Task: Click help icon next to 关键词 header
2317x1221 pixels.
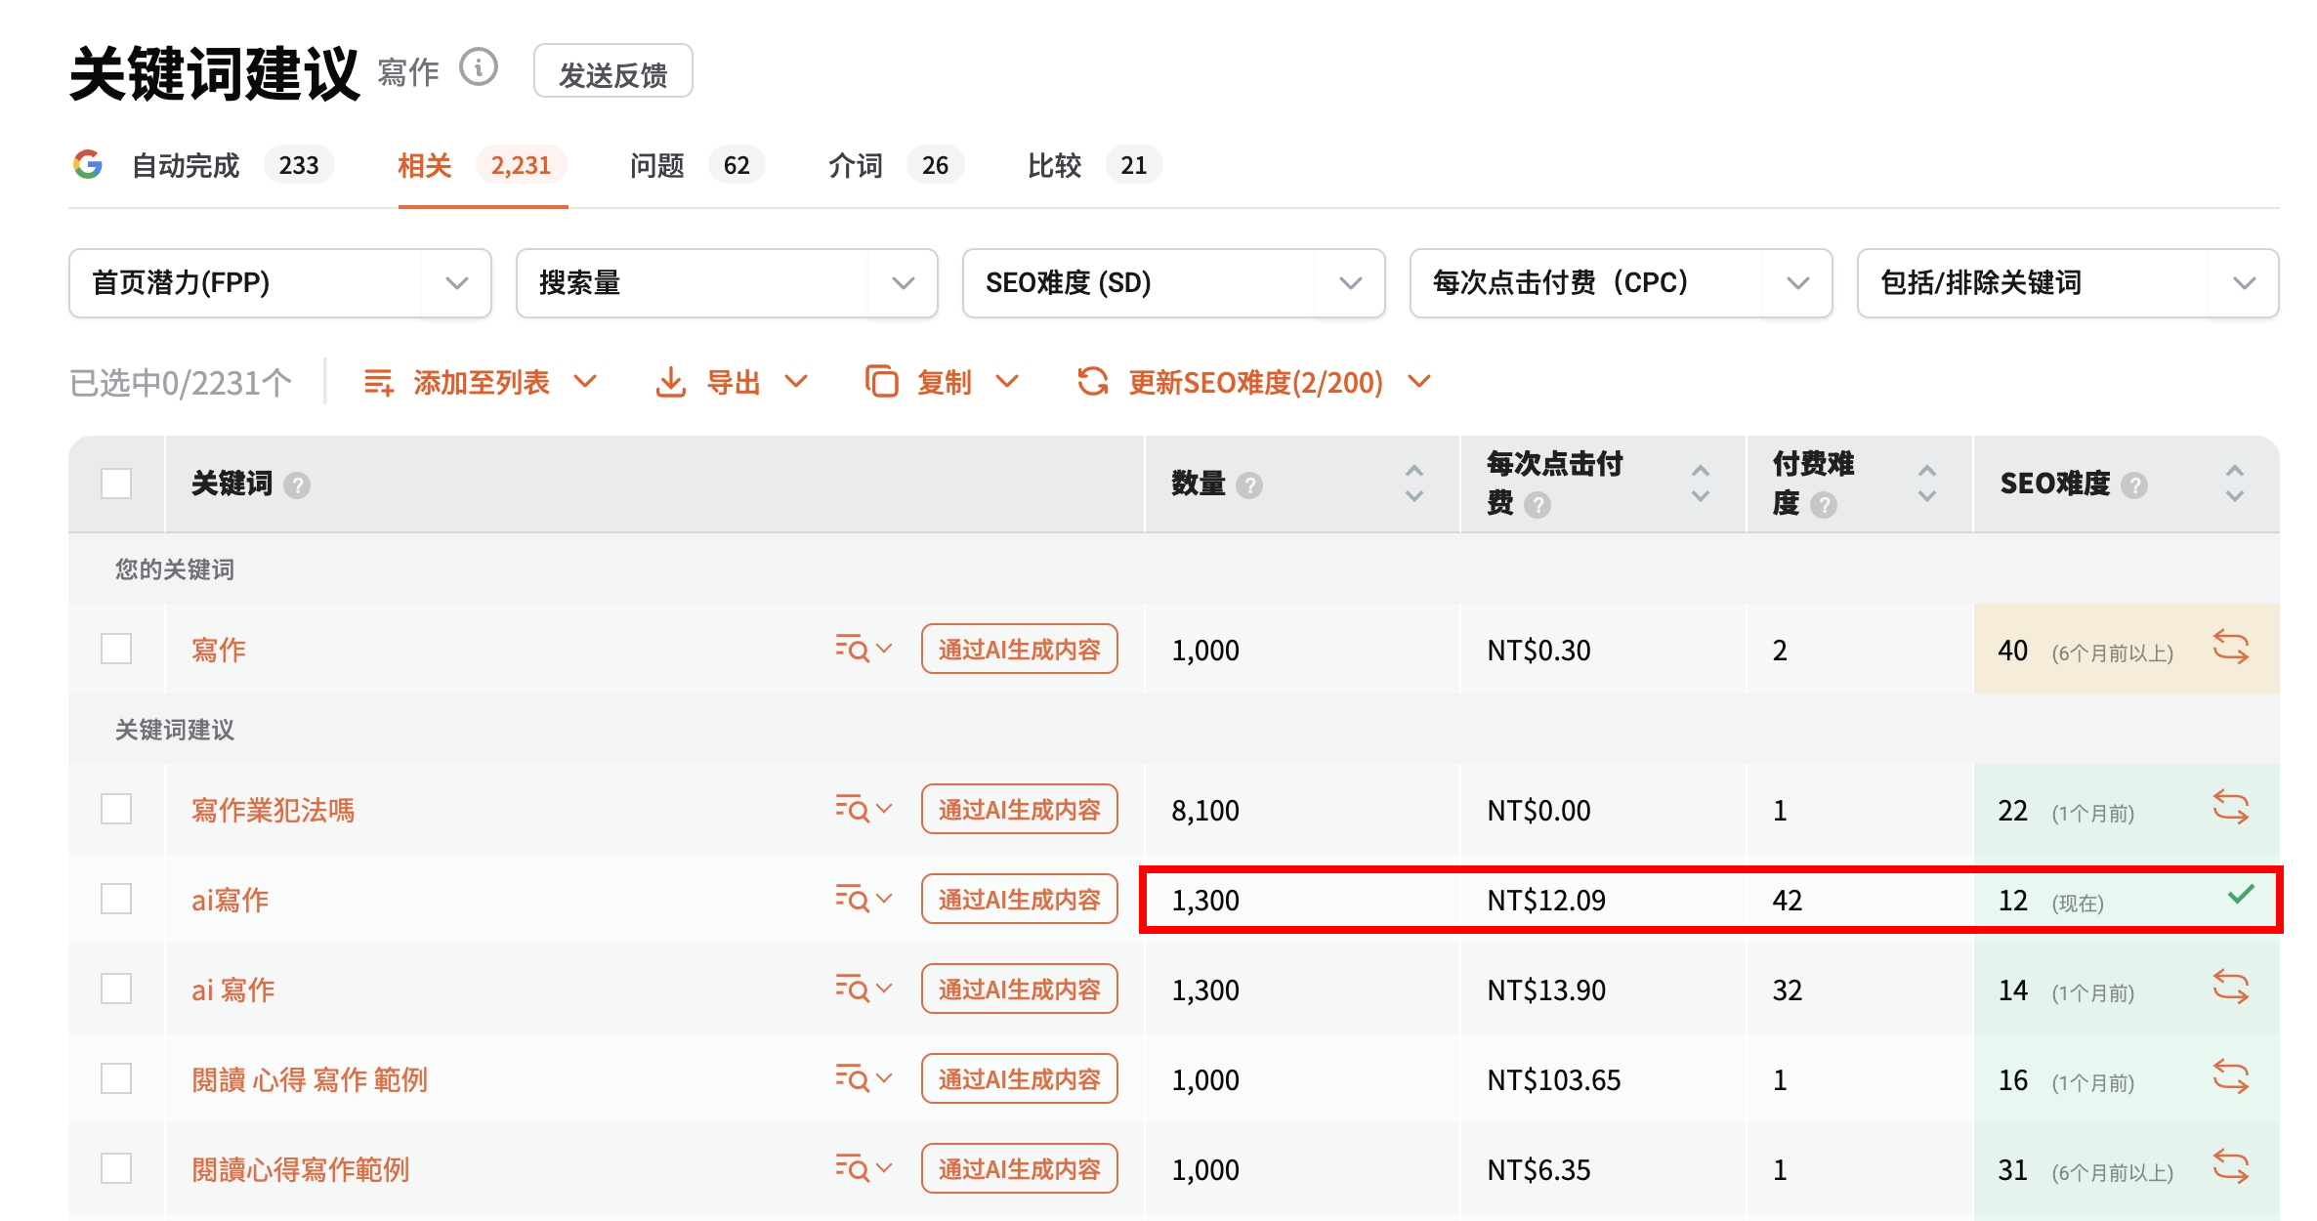Action: pos(297,484)
